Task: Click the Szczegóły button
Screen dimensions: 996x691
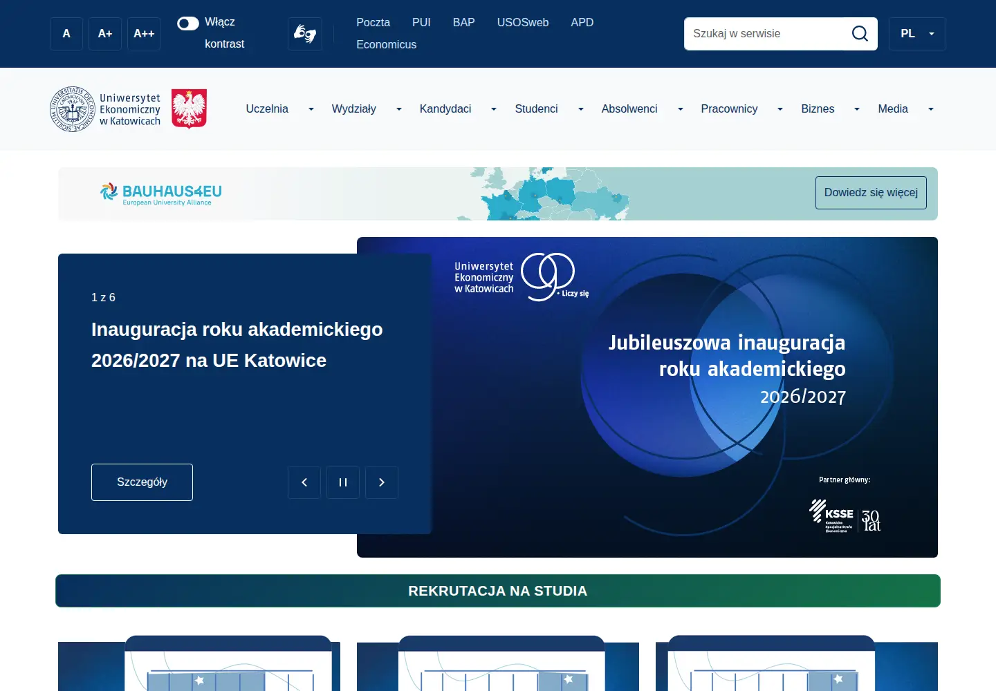Action: [x=142, y=482]
